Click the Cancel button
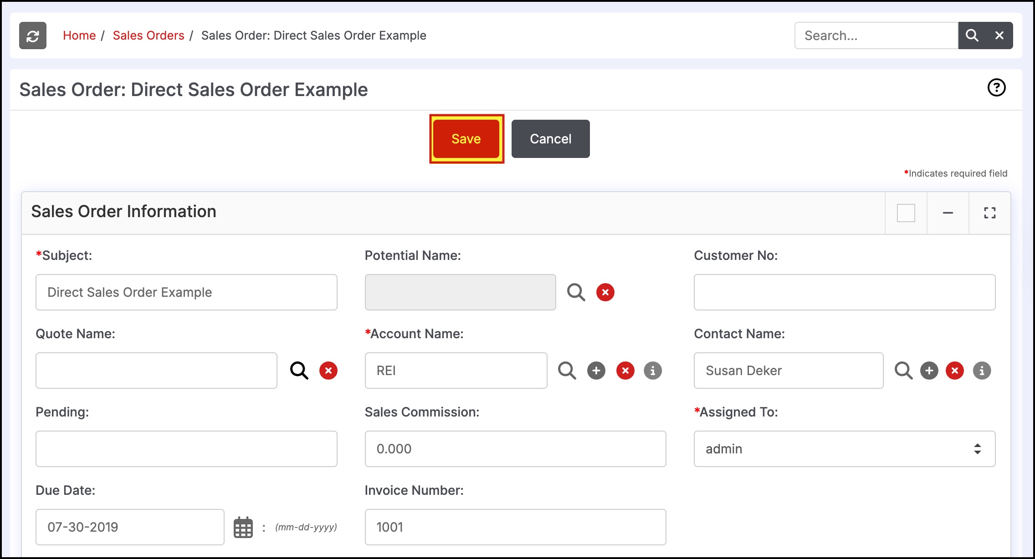Viewport: 1035px width, 559px height. point(550,139)
